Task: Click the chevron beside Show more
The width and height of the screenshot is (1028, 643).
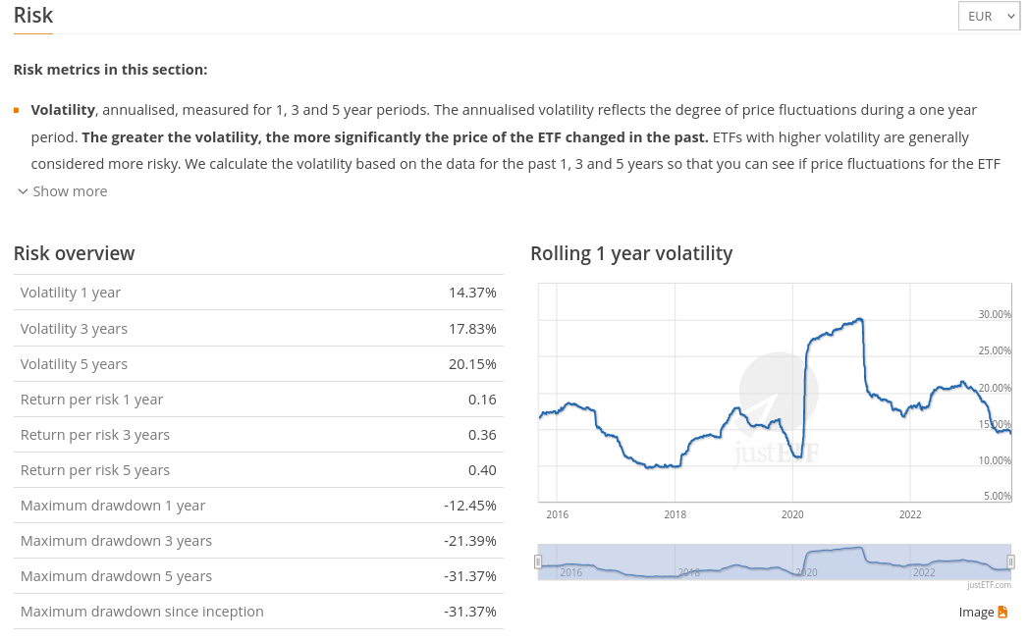Action: click(x=23, y=191)
